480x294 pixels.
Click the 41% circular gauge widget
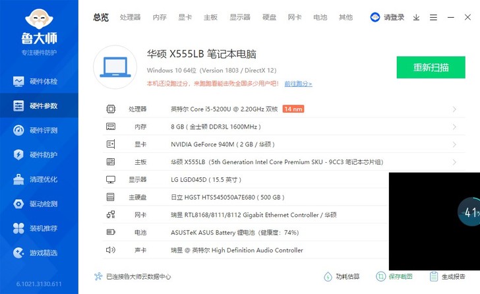[x=469, y=212]
